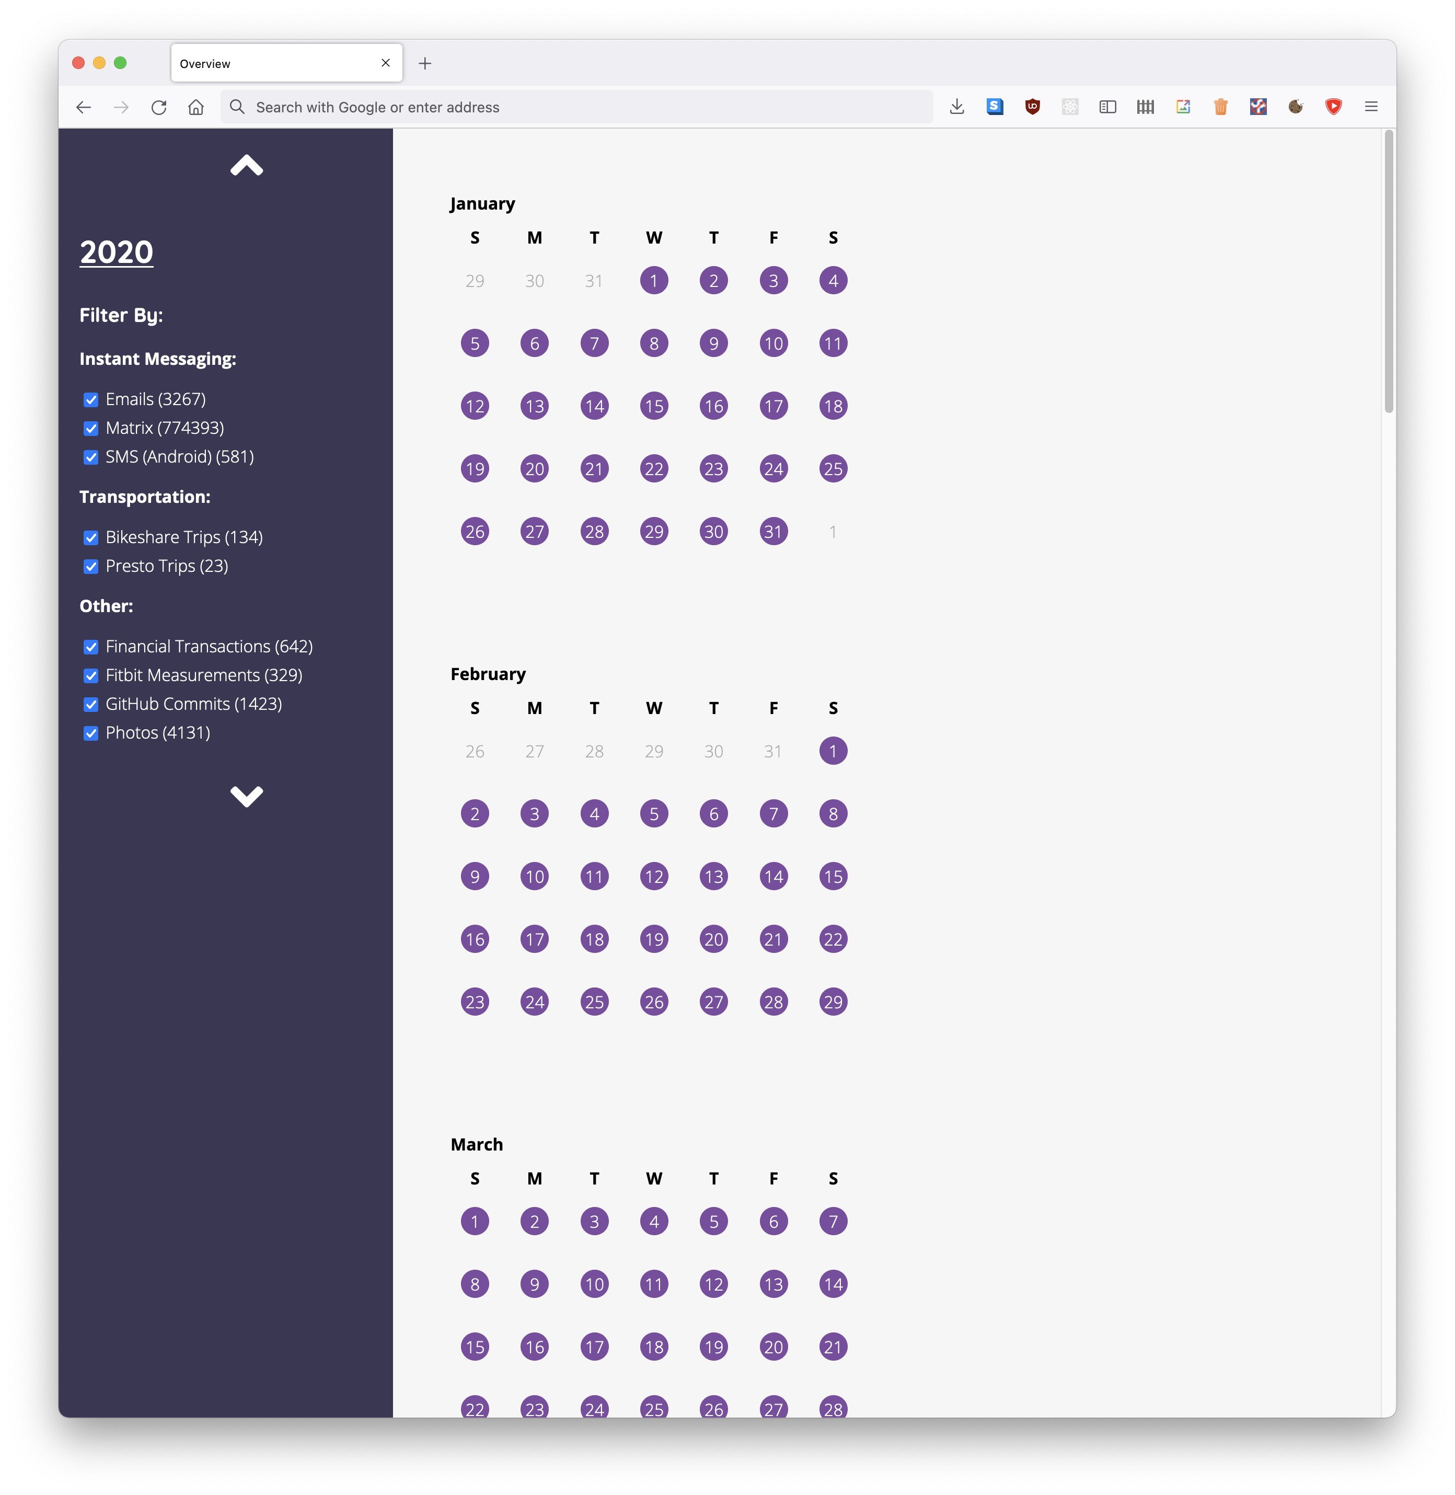Click the March month heading
Viewport: 1455px width, 1495px height.
(477, 1144)
